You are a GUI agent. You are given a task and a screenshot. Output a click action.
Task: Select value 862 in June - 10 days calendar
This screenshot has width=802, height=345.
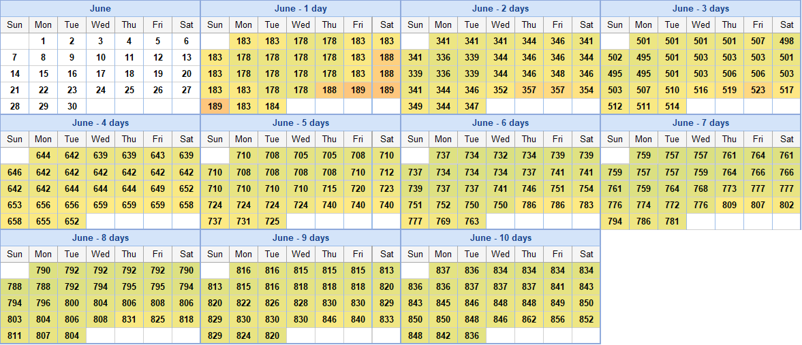click(x=529, y=320)
